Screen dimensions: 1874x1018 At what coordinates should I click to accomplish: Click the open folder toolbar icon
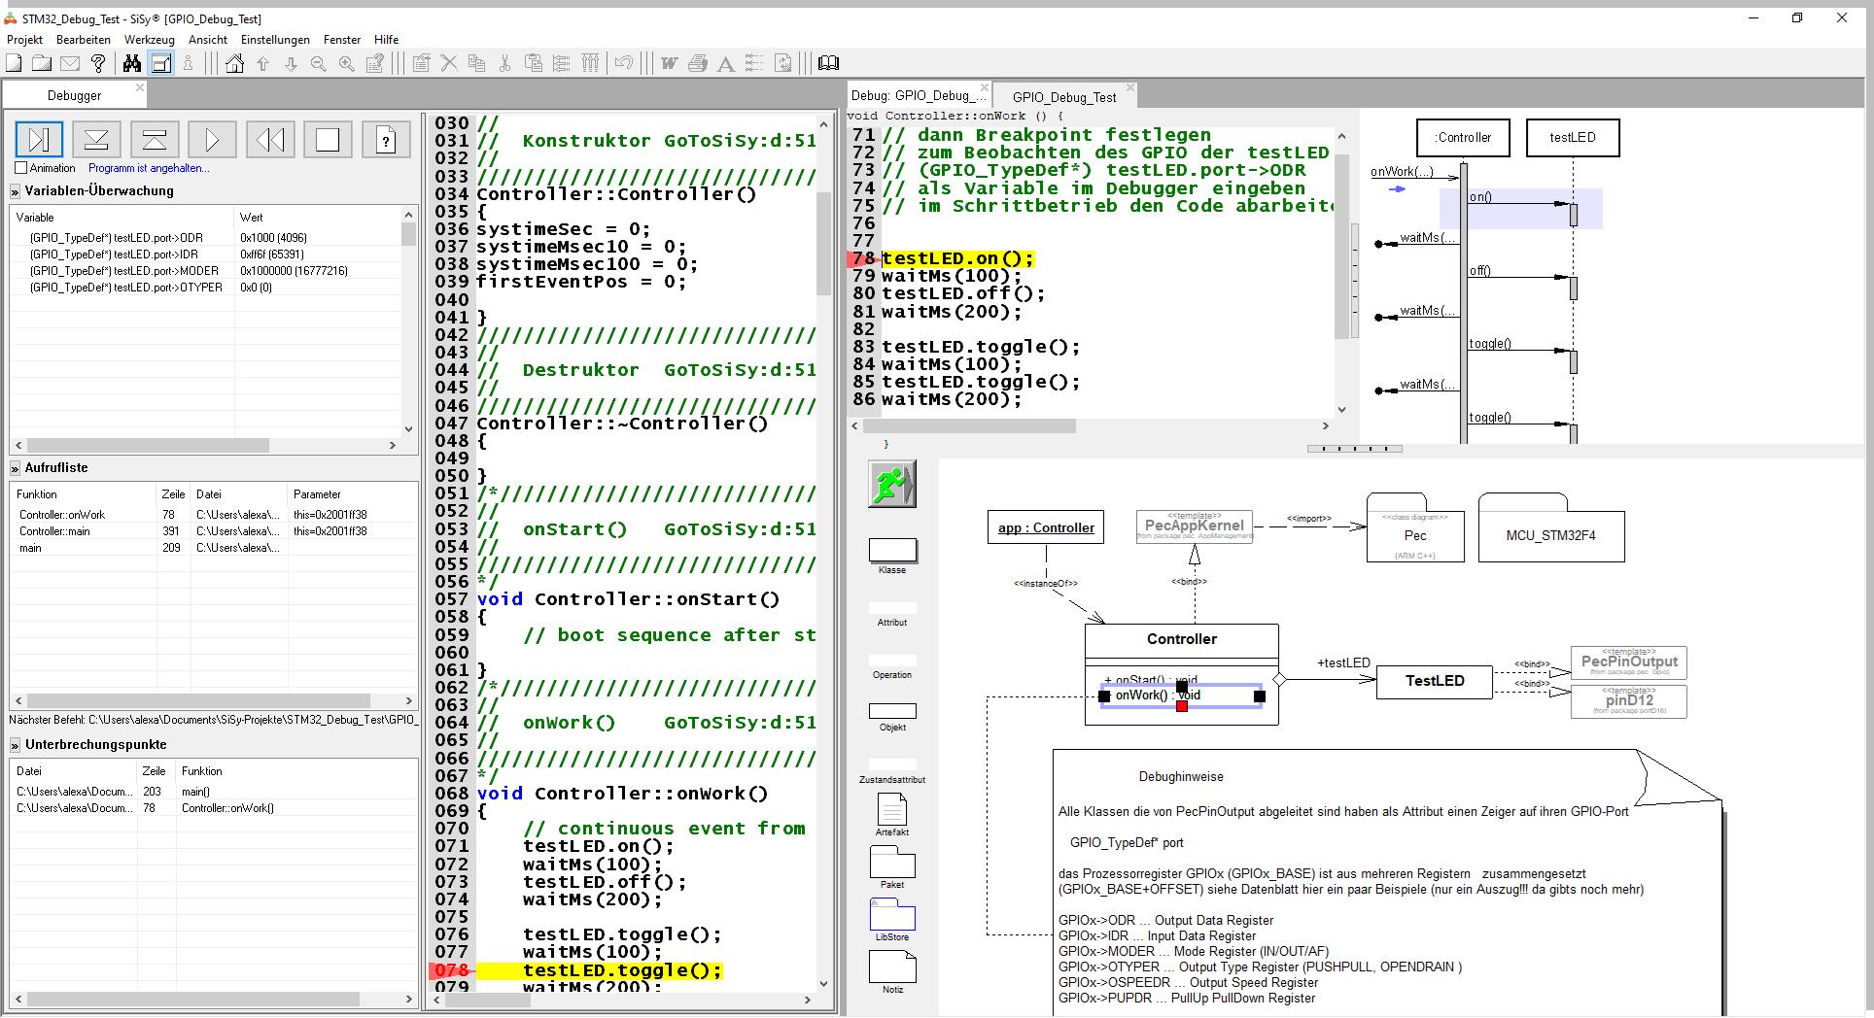click(x=42, y=63)
